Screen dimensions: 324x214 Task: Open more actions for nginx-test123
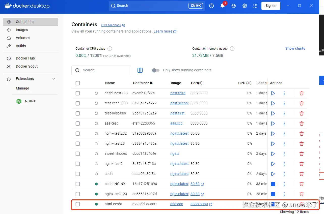coord(284,194)
